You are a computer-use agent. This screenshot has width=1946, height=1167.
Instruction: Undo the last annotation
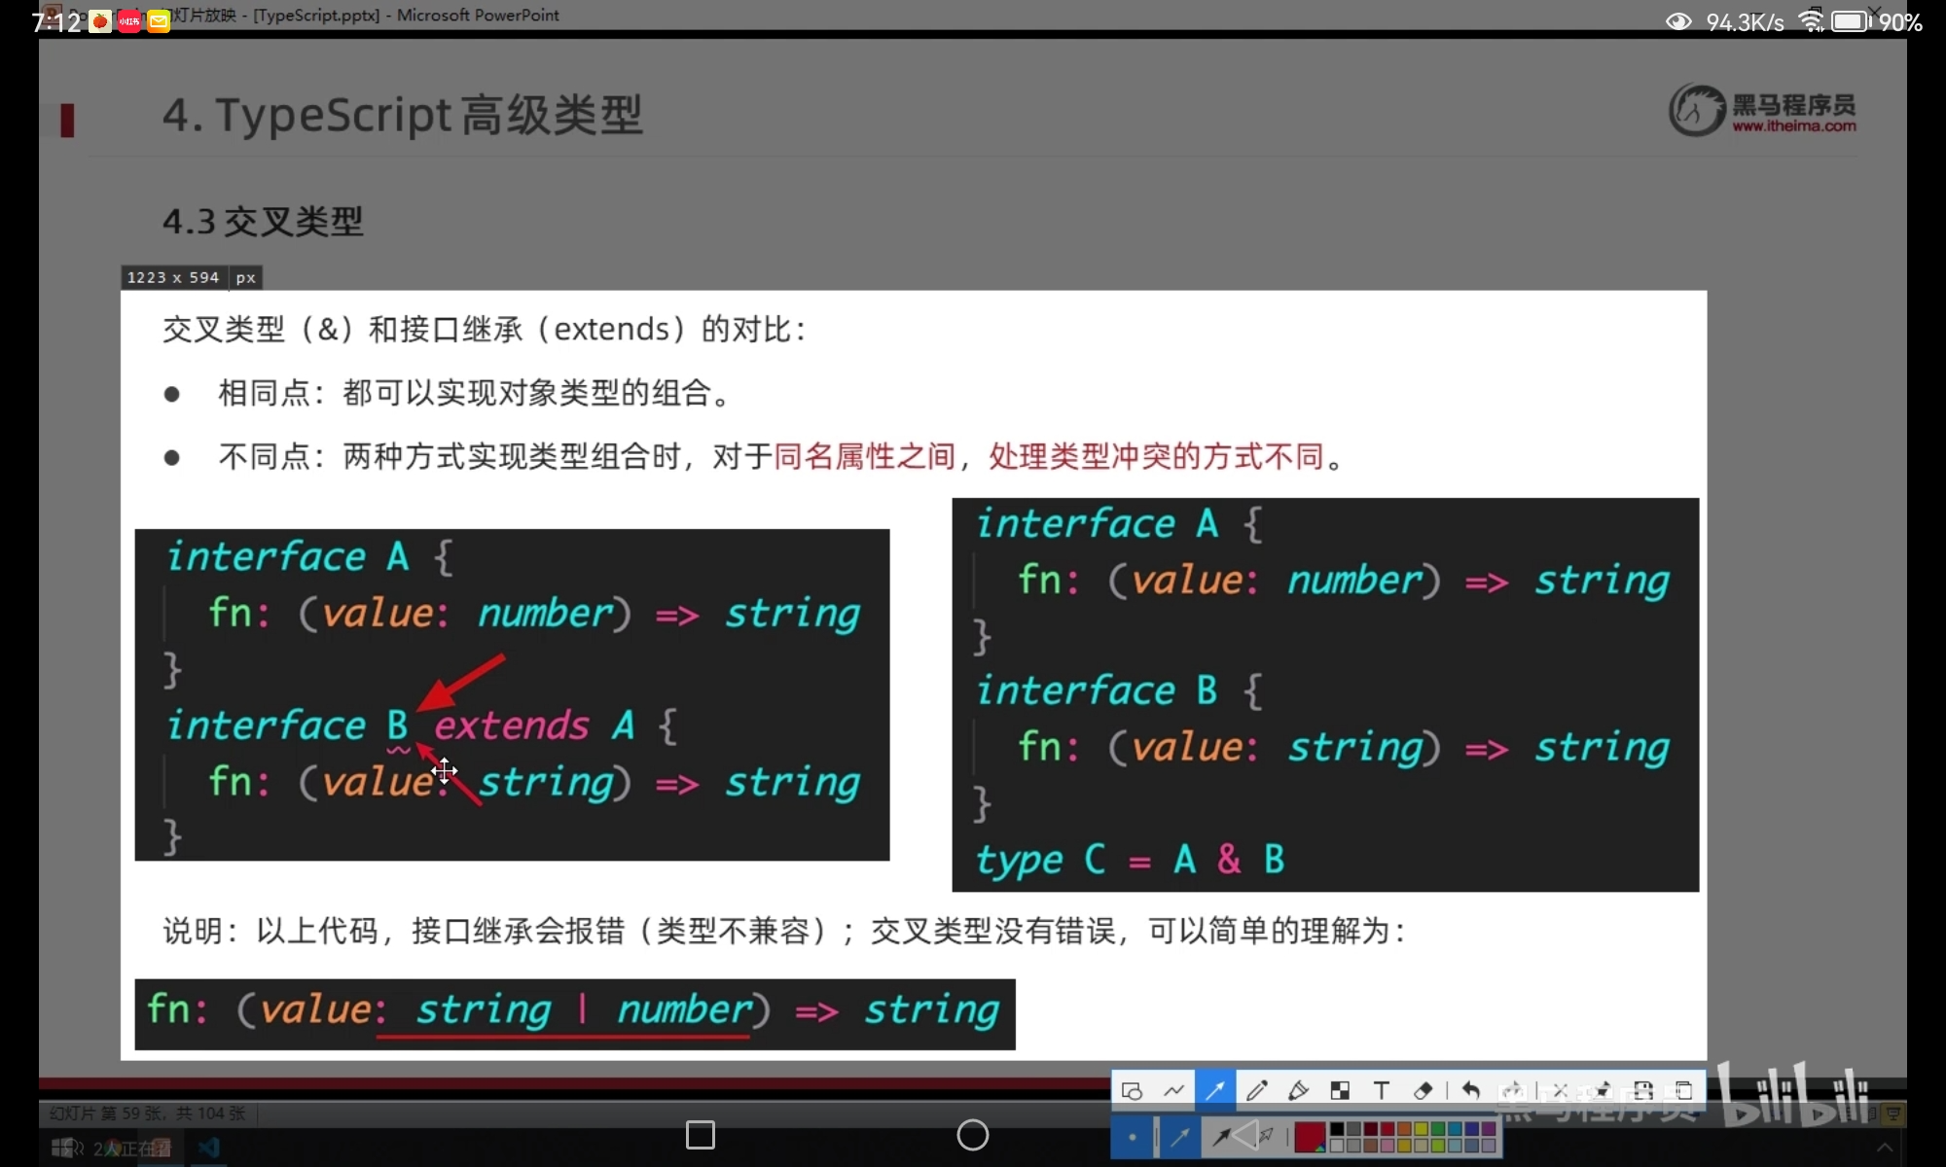pos(1471,1090)
